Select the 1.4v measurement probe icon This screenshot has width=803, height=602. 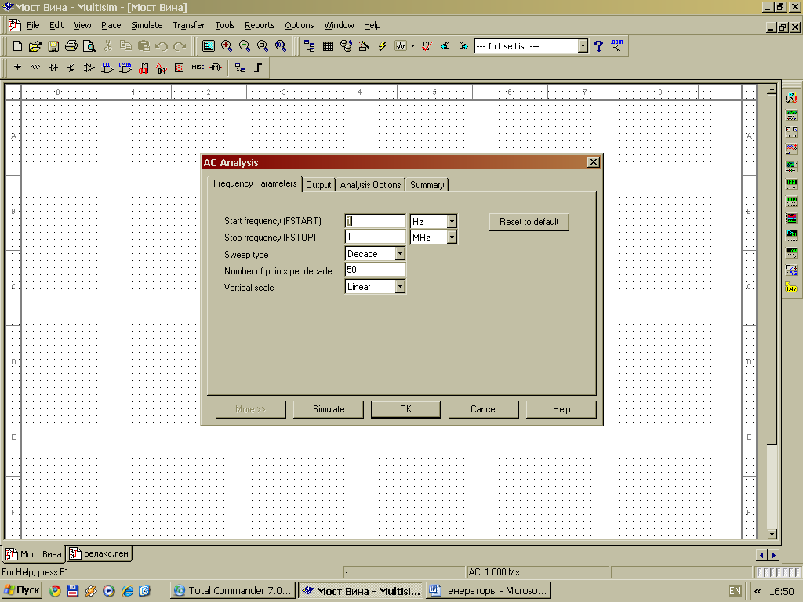point(791,288)
